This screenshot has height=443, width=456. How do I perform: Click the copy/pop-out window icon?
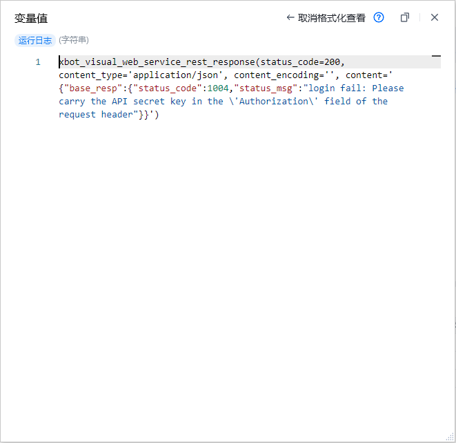coord(405,17)
